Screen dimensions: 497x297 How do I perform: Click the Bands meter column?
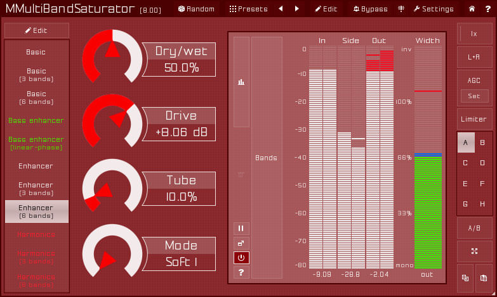pos(267,158)
